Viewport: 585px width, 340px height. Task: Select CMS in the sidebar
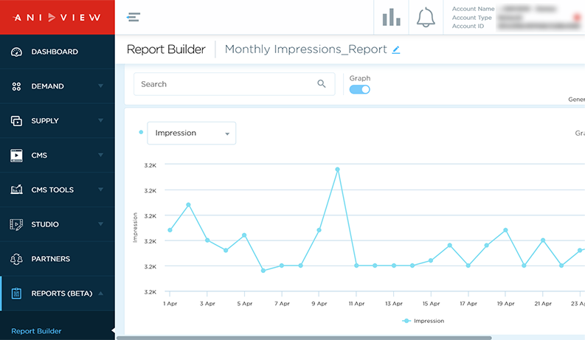(x=40, y=156)
